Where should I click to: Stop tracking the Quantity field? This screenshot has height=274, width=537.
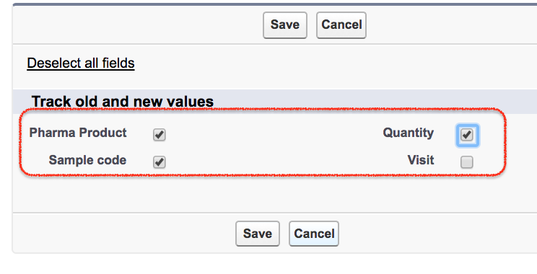pos(467,134)
